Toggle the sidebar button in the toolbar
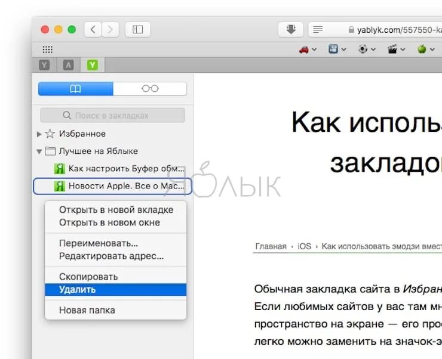 pyautogui.click(x=137, y=30)
